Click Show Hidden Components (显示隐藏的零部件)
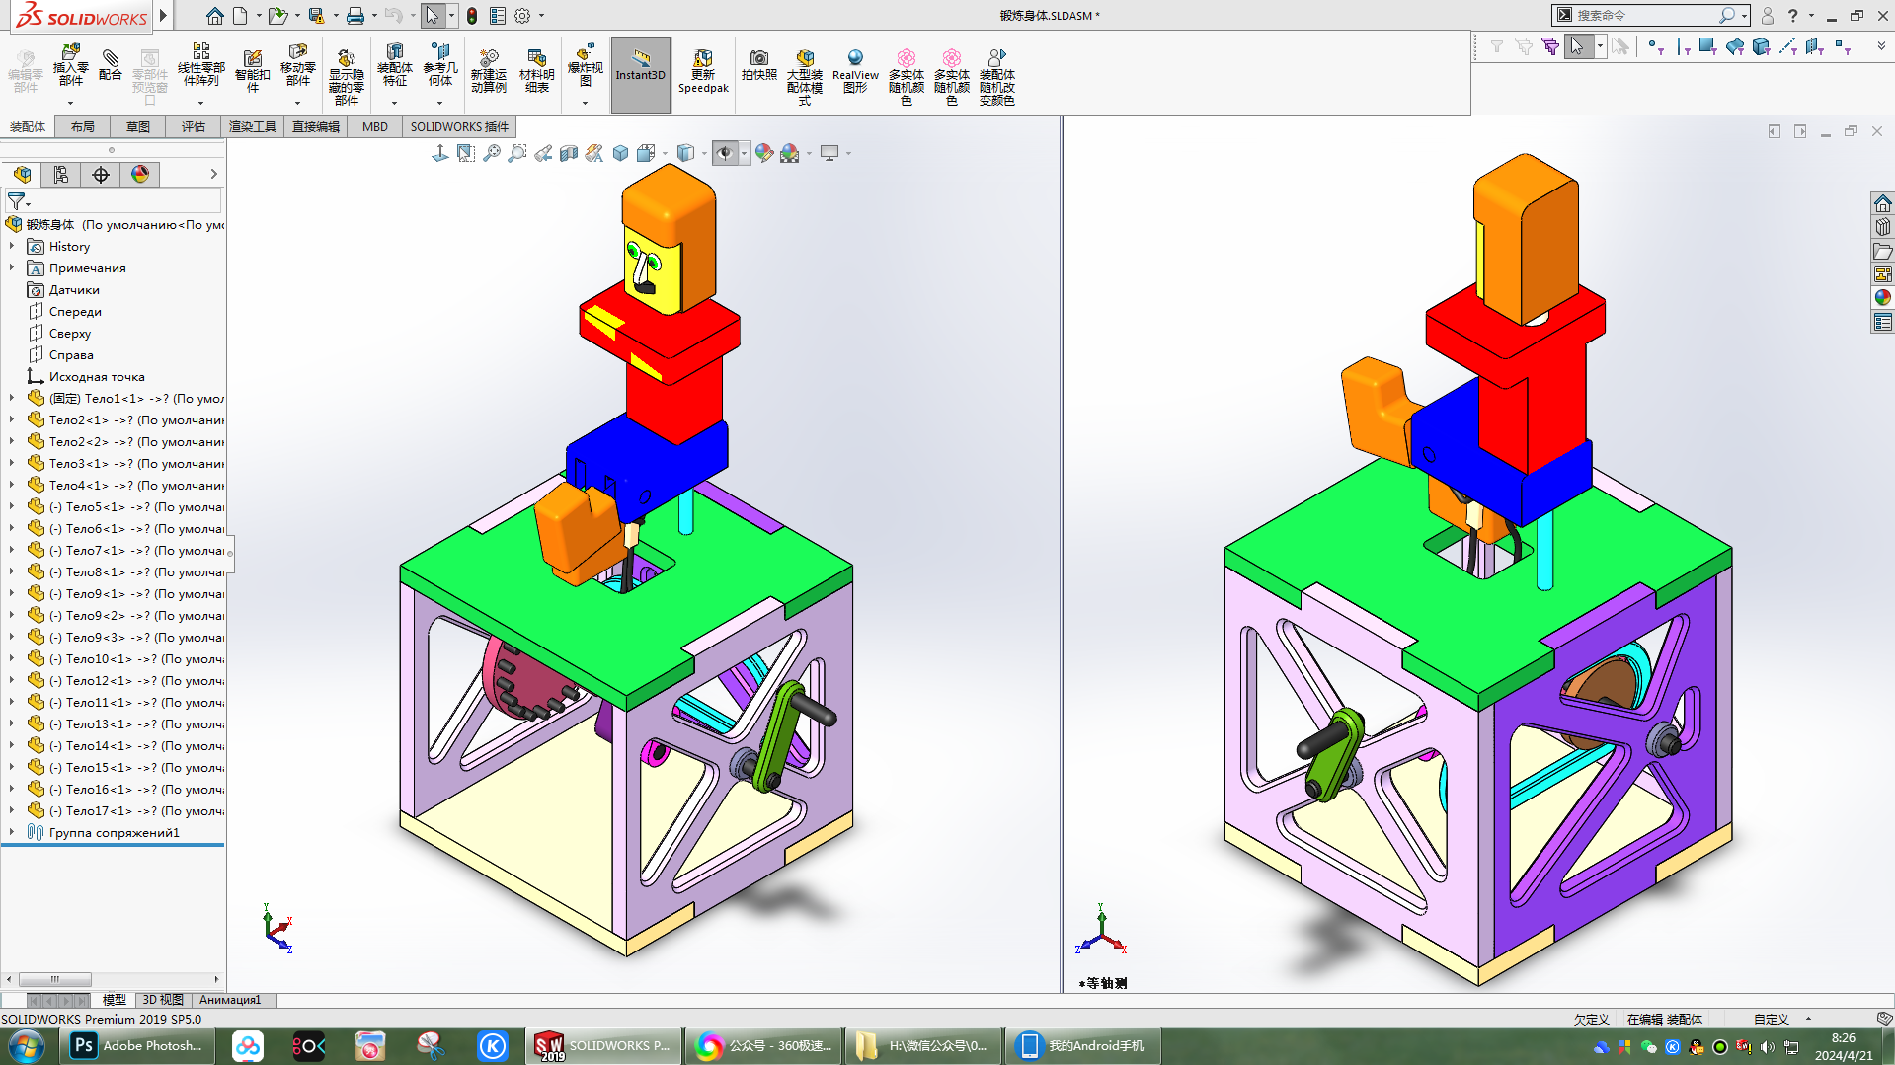The width and height of the screenshot is (1895, 1065). [346, 75]
